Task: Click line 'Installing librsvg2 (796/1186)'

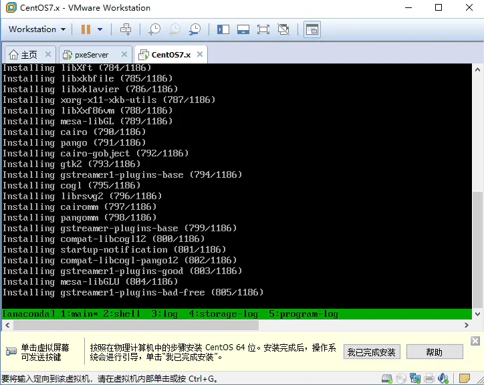Action: (82, 197)
